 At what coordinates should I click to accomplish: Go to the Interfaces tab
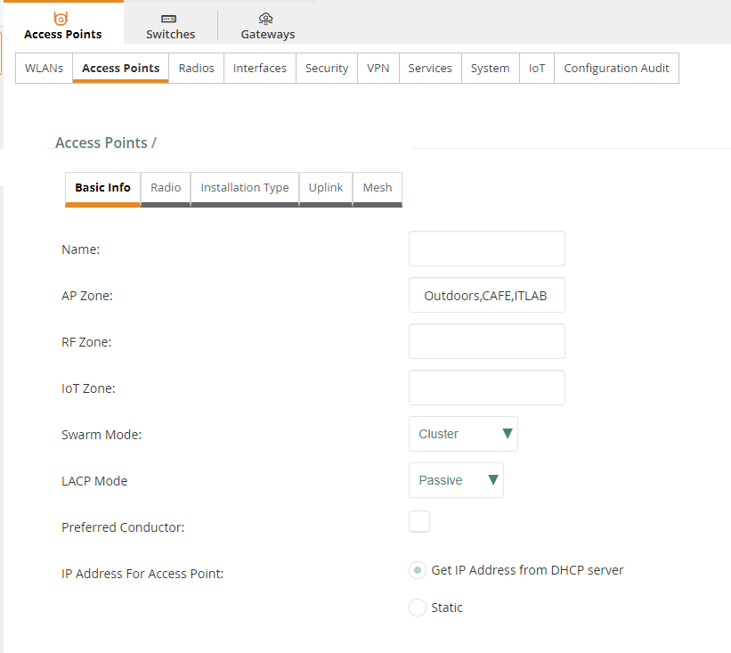point(260,68)
